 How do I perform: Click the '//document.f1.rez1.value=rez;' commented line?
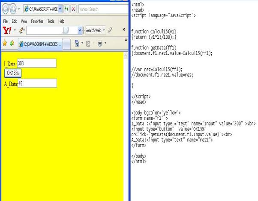tap(162, 75)
